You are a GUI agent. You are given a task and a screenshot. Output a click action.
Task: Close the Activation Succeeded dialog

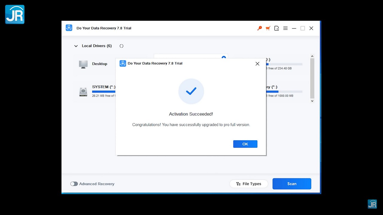(257, 64)
